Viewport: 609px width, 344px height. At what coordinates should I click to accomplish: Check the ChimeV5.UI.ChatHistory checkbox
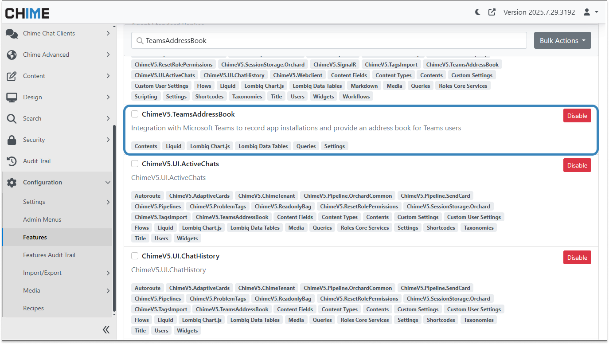coord(135,256)
